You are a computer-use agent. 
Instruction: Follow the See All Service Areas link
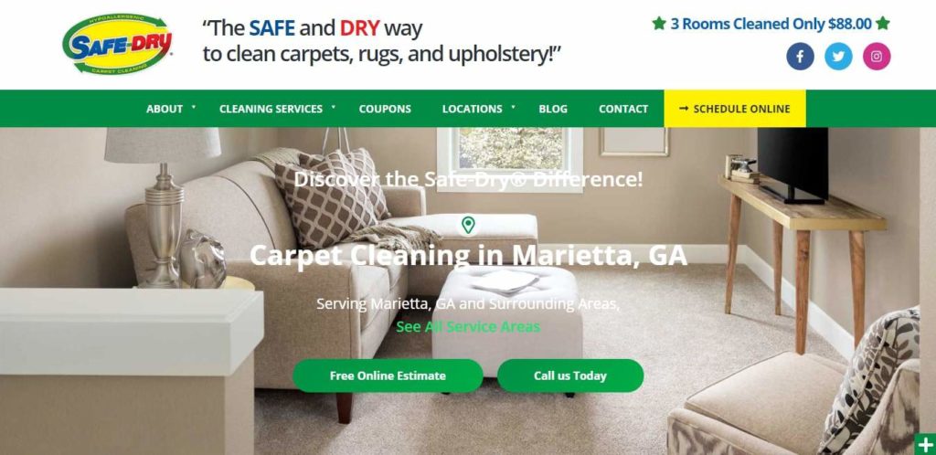468,327
